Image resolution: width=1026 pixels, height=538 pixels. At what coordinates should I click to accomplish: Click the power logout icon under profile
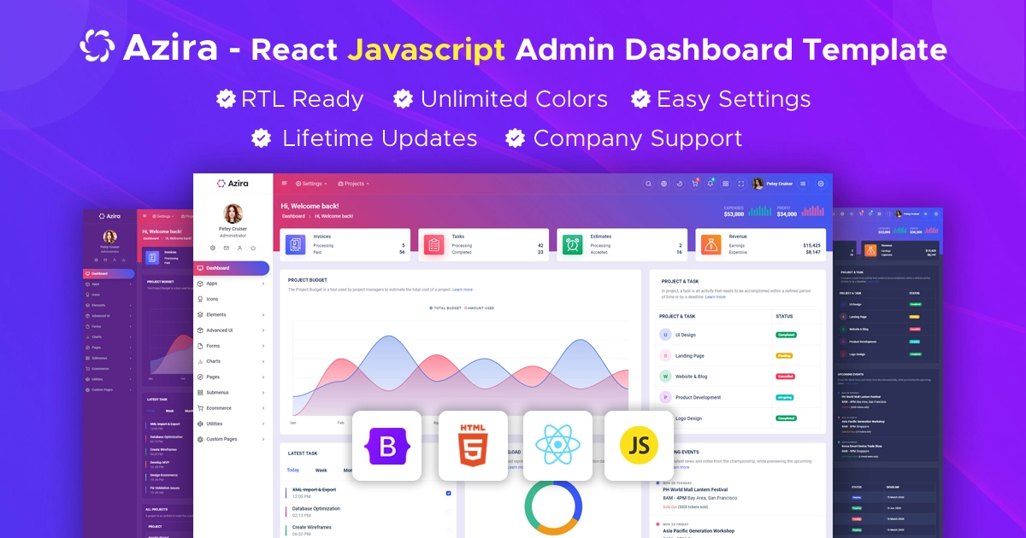tap(252, 248)
